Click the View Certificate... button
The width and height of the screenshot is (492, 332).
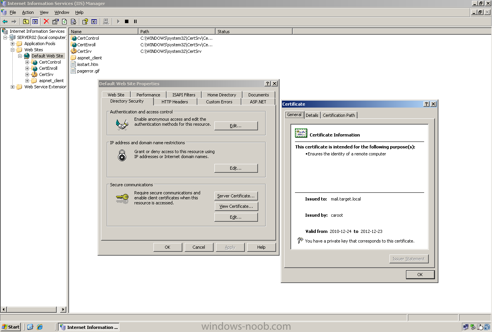tap(236, 206)
